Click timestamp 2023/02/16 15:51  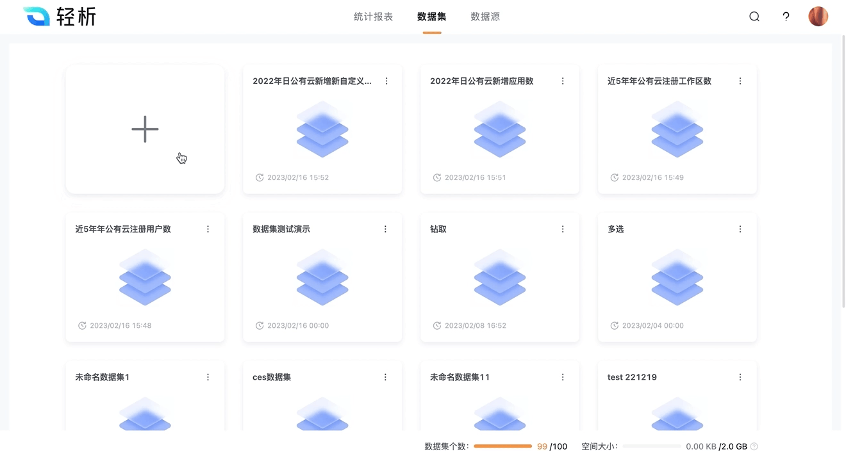tap(476, 178)
